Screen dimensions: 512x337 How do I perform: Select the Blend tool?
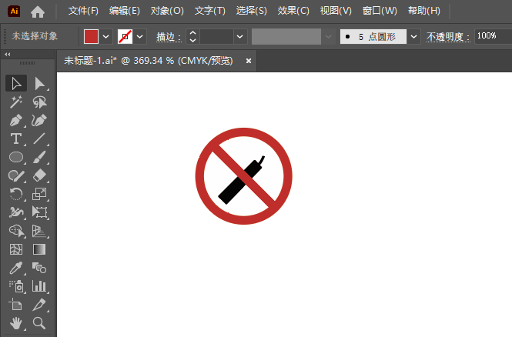(39, 268)
